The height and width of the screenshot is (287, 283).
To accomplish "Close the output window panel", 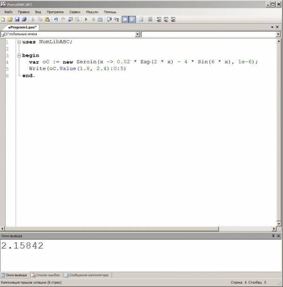I will 278,236.
